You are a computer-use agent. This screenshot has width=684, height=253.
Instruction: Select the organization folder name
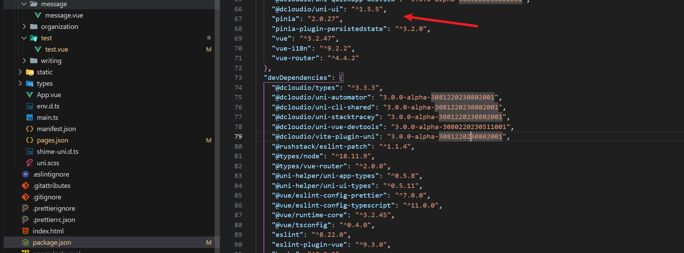60,27
